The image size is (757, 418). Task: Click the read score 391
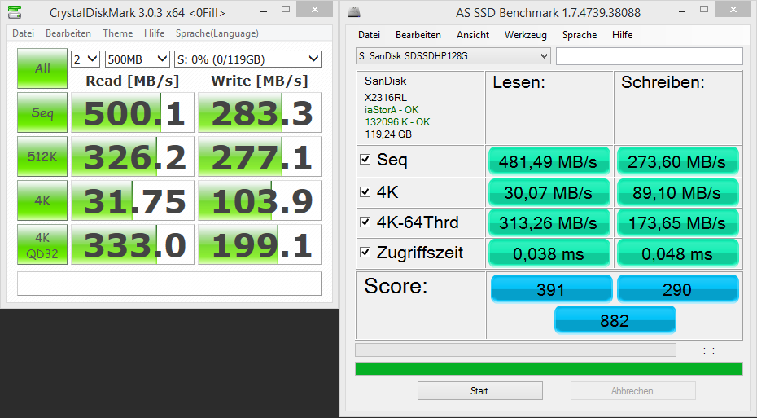[551, 289]
